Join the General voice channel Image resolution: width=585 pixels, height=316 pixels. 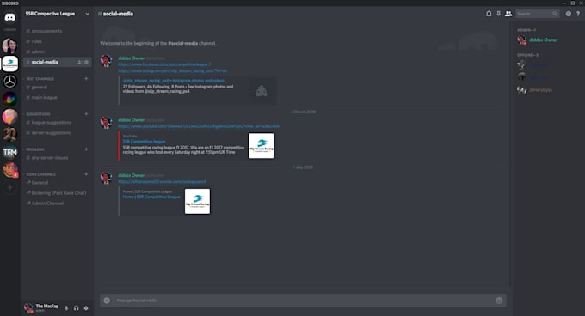click(57, 183)
